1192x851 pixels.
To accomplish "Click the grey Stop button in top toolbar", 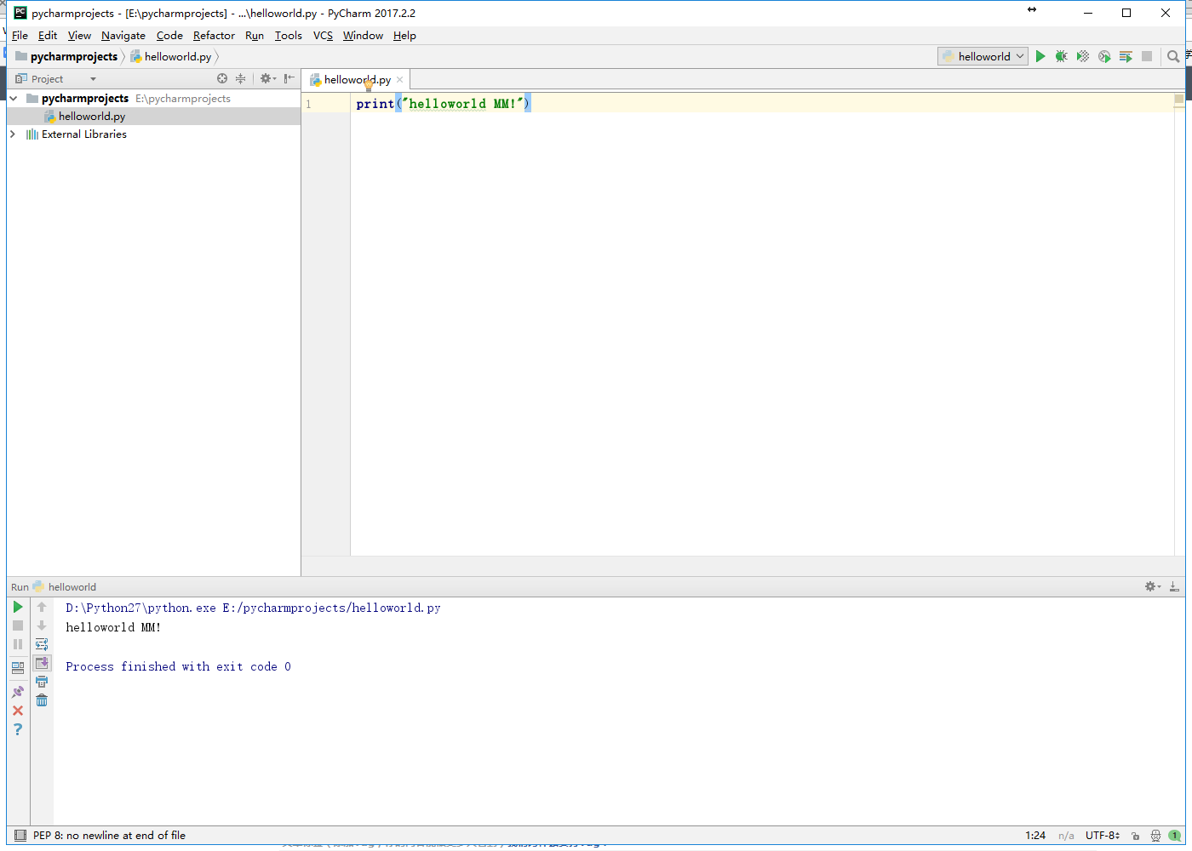I will tap(1147, 56).
